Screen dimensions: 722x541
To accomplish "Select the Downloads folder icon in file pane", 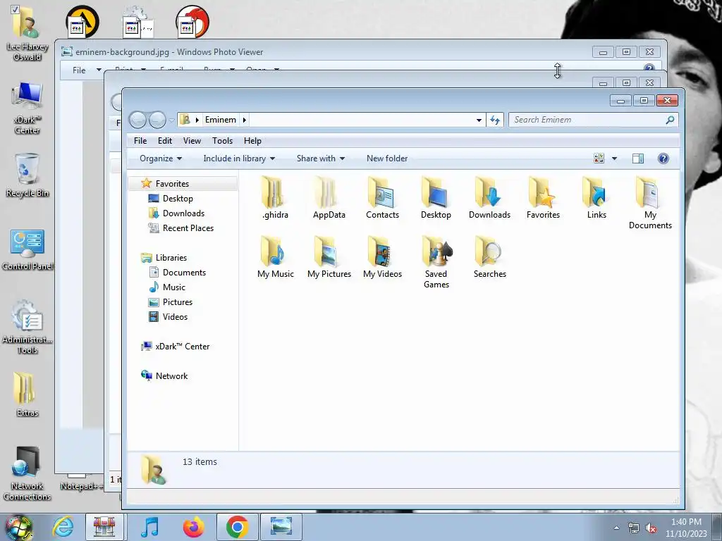I will pos(489,197).
